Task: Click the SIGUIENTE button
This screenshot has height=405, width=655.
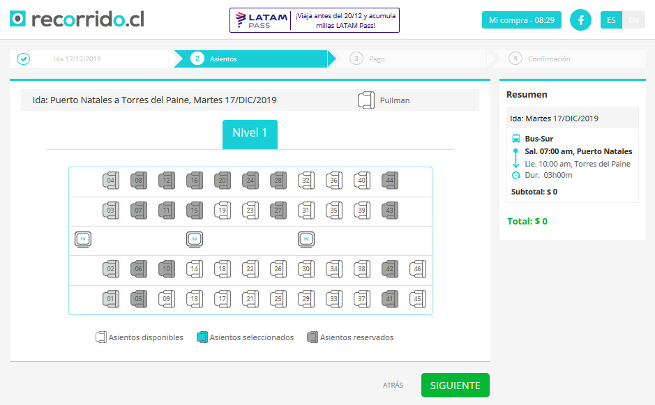Action: [456, 385]
